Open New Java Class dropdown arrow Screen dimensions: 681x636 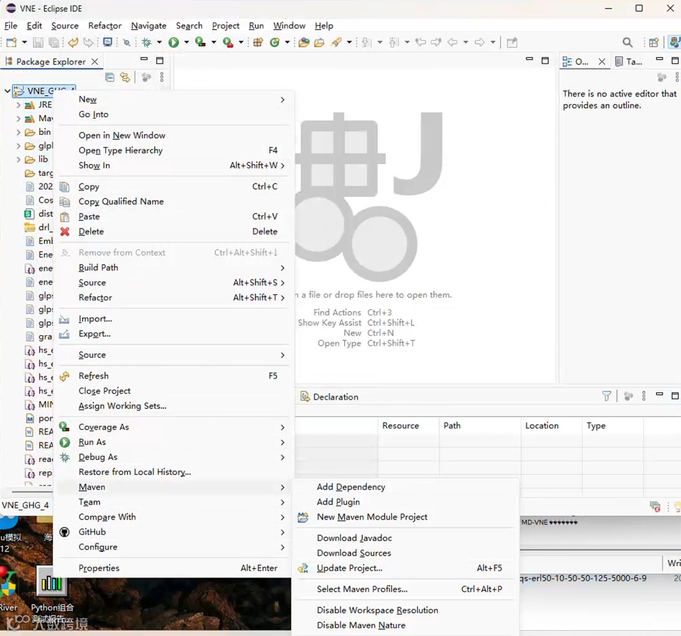287,42
